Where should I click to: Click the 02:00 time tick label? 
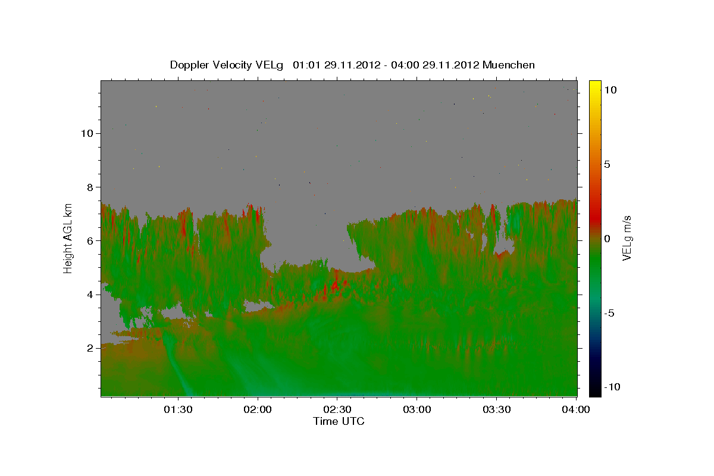258,409
